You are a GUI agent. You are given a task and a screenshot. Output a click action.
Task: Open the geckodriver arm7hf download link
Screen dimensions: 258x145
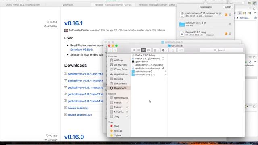pyautogui.click(x=85, y=74)
